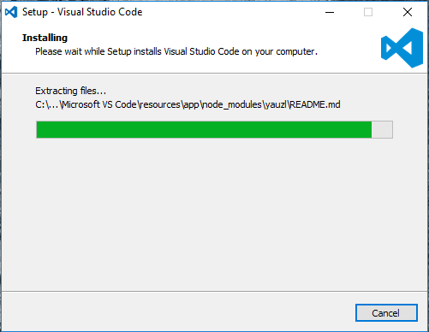Click 'Microsoft VS Code' folder name in the path
This screenshot has width=429, height=332.
pos(99,104)
